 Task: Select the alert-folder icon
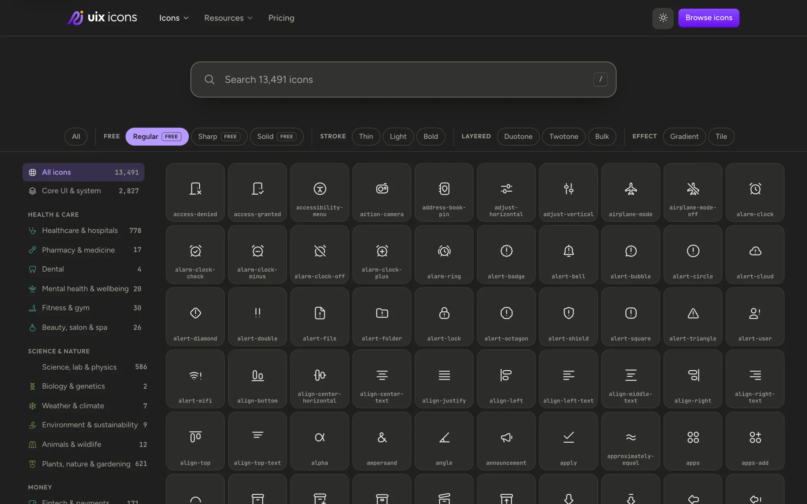(382, 317)
